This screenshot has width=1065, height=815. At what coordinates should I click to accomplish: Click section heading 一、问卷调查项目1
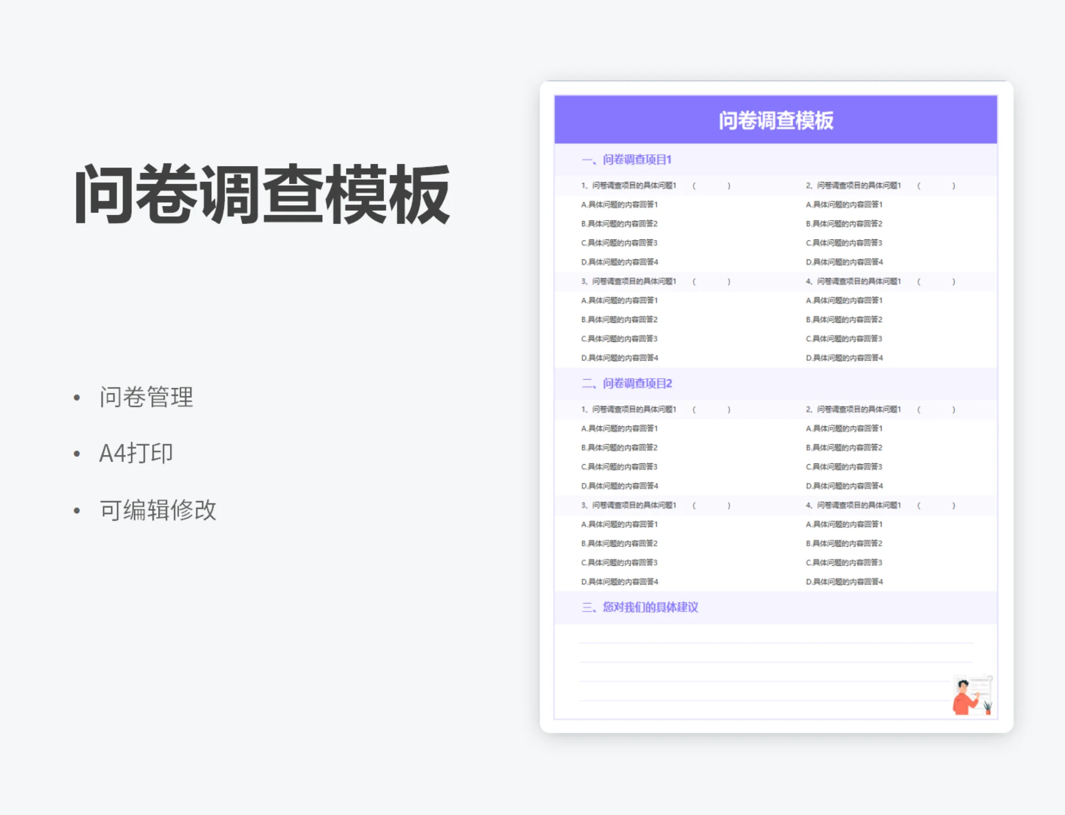coord(626,160)
